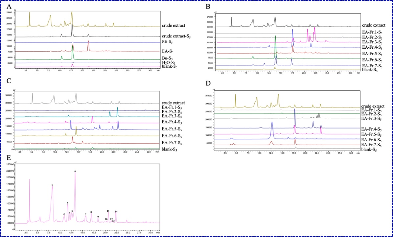The image size is (393, 237).
Task: Click peak number 4 in panel E
Action: coord(70,213)
